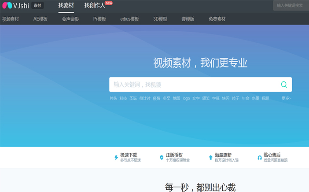
Task: Select the 冬至 keyword tag
Action: [x=166, y=98]
